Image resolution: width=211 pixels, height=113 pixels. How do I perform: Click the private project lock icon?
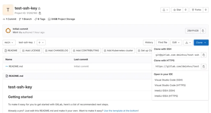39,9
